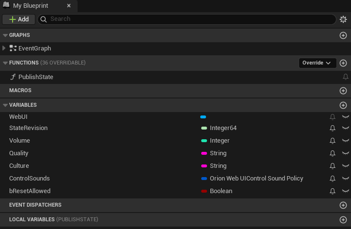This screenshot has width=351, height=229.
Task: Collapse the FUNCTIONS section
Action: (x=5, y=63)
